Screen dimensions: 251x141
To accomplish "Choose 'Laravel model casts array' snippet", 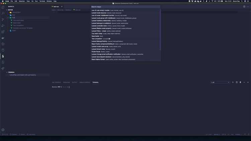I will pyautogui.click(x=125, y=47).
